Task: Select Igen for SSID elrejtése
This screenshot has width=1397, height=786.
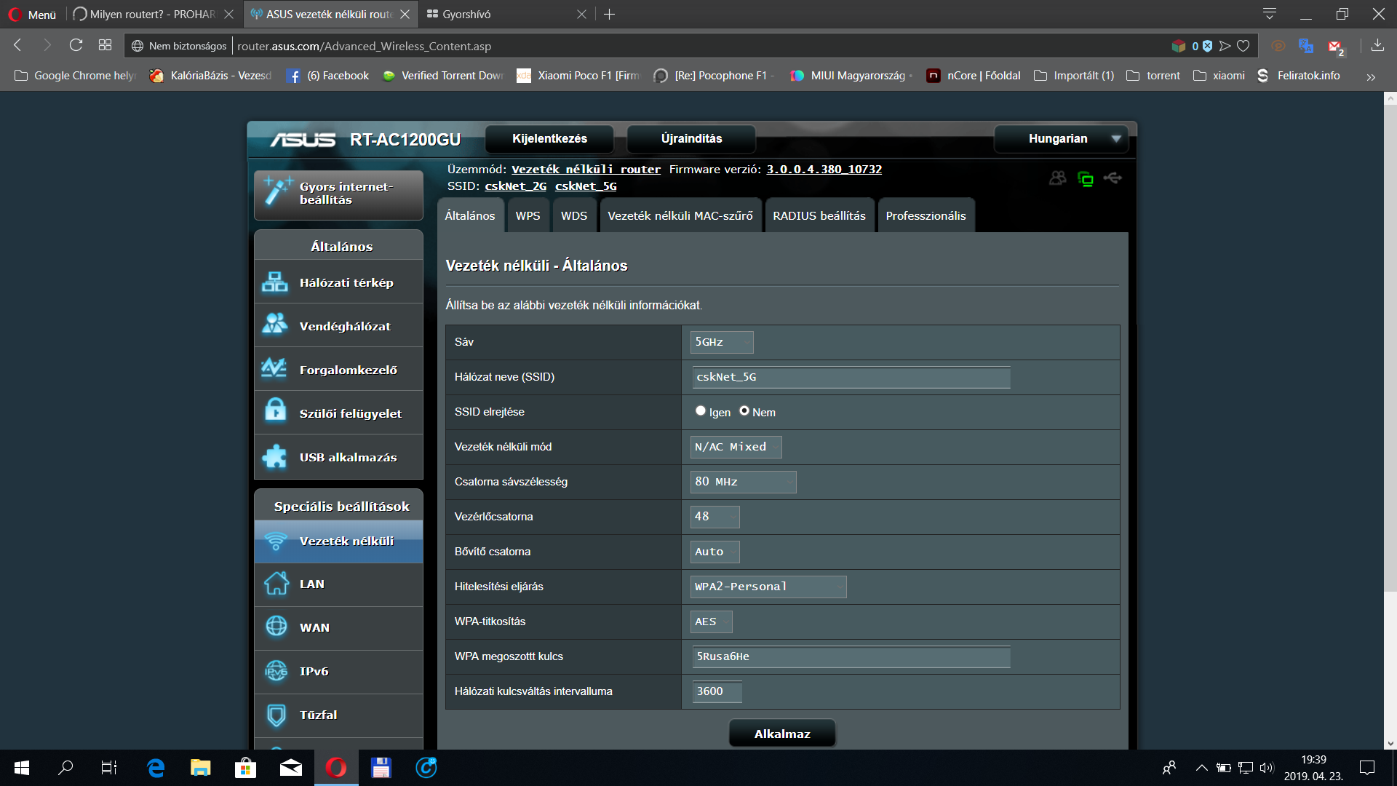Action: click(701, 410)
